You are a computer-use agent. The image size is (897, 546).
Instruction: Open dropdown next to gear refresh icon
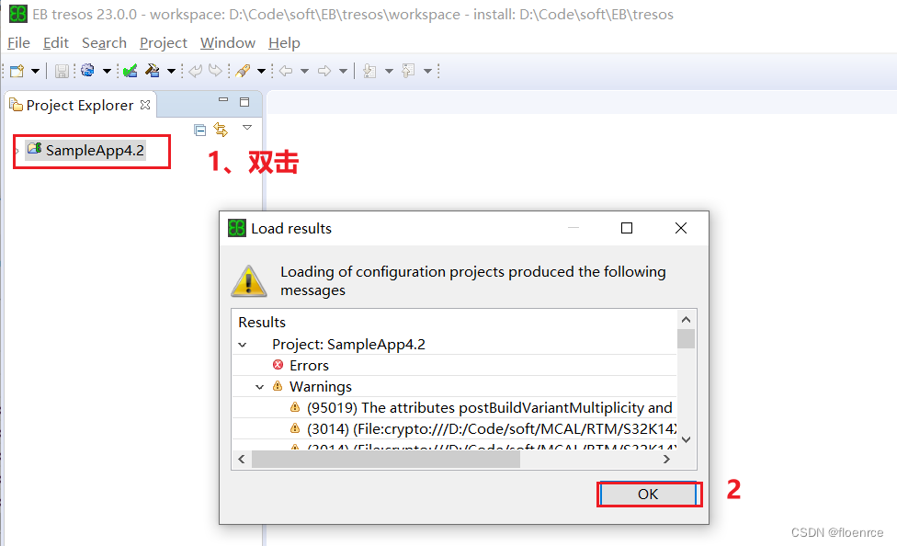(x=107, y=71)
